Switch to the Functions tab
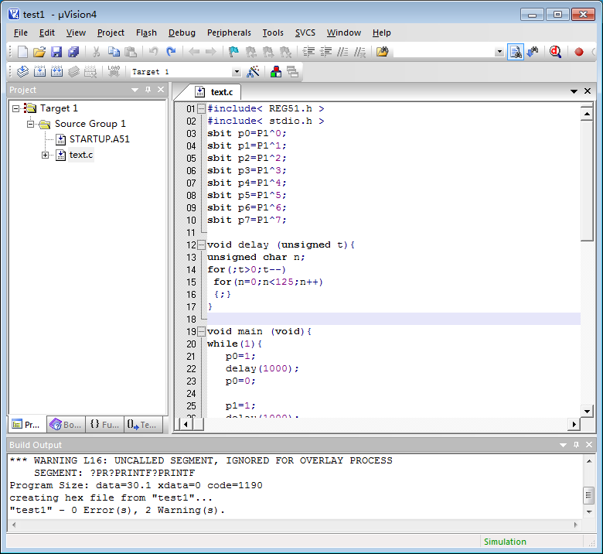 104,425
